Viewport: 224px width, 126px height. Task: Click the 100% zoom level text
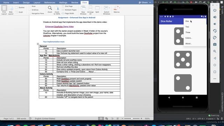pos(147,119)
